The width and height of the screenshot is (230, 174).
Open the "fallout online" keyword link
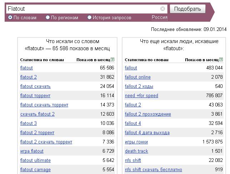point(138,77)
